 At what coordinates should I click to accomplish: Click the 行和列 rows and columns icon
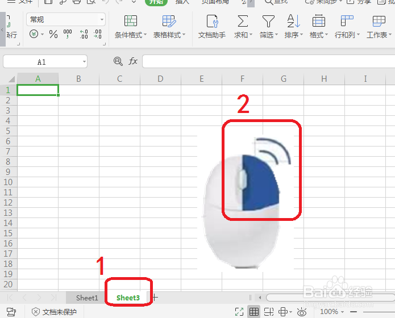[x=347, y=21]
